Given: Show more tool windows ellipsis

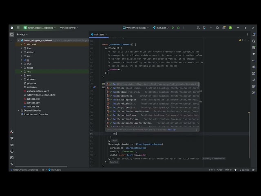Looking at the screenshot, I should click(x=12, y=41).
